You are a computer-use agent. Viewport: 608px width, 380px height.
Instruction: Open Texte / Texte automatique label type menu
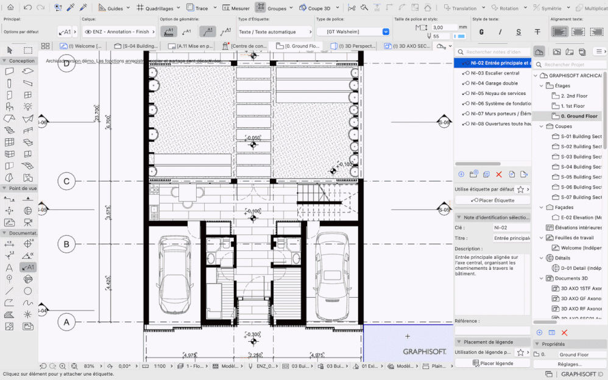coord(275,32)
